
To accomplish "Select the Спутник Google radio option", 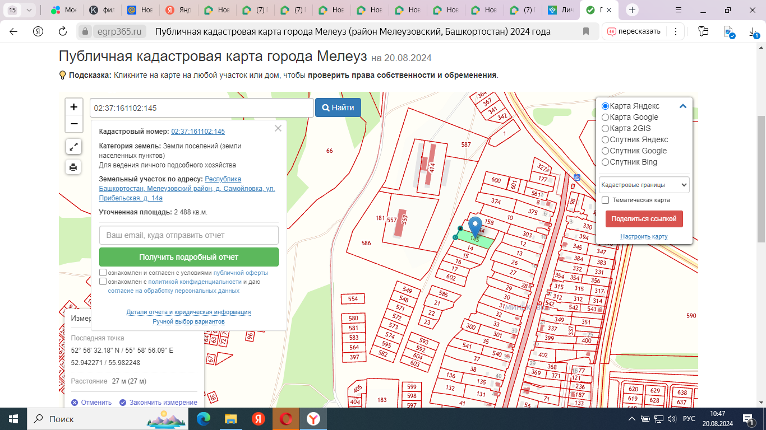I will pos(605,151).
